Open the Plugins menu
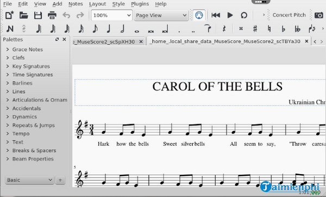 coord(140,4)
